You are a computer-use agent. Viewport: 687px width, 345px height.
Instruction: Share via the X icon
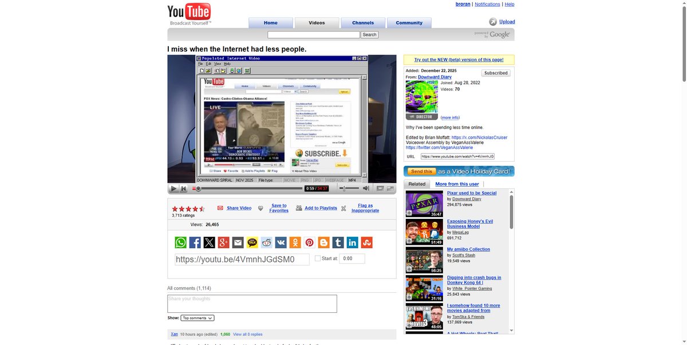210,242
